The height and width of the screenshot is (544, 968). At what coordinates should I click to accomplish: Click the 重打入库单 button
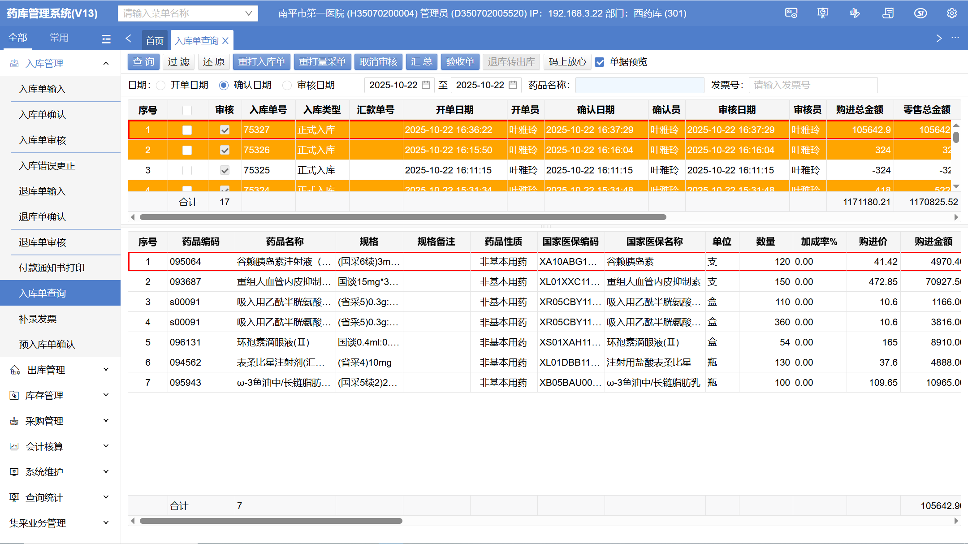(261, 62)
